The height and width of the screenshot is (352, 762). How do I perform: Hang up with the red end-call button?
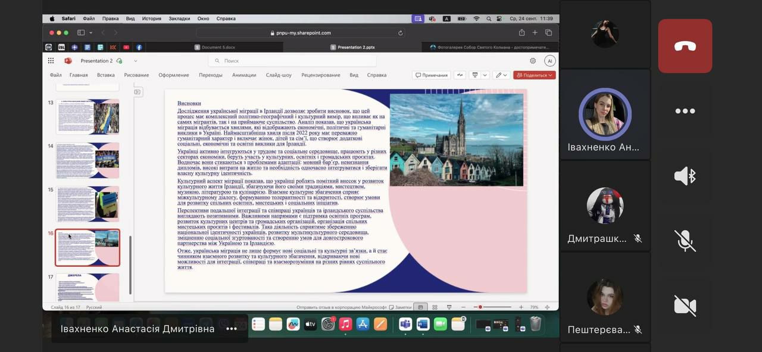685,46
